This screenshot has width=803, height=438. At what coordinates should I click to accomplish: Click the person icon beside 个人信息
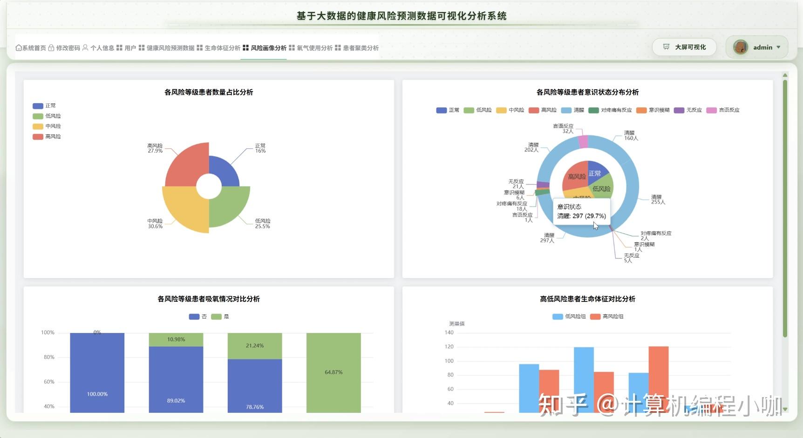pyautogui.click(x=85, y=48)
